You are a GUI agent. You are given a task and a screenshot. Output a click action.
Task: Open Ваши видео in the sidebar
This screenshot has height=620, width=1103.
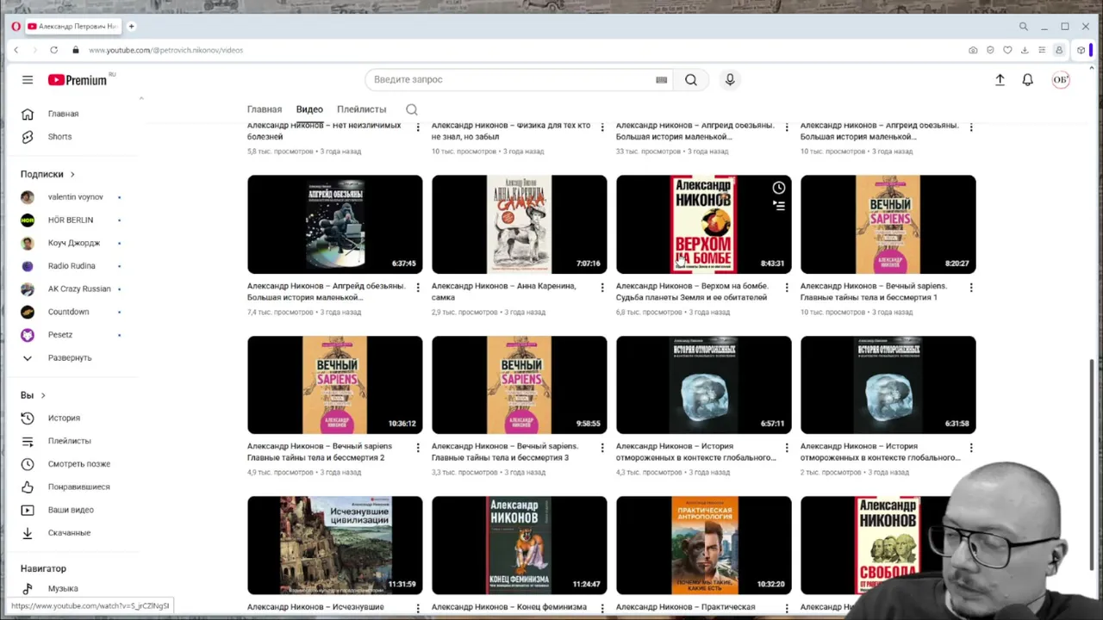(71, 510)
